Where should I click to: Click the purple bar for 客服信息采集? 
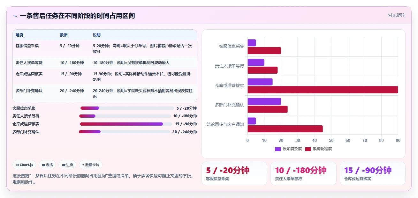252,43
